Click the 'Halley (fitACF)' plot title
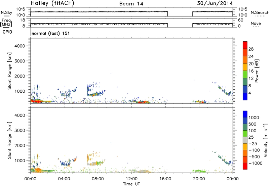 pos(52,3)
